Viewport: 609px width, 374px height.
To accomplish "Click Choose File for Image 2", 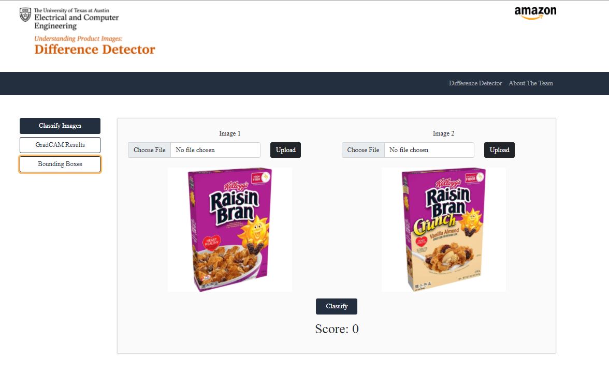I will (x=363, y=150).
